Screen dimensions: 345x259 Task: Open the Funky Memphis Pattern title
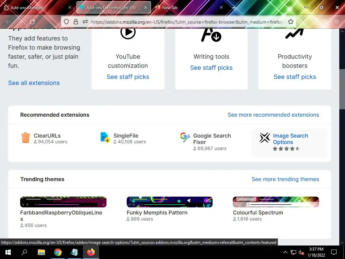click(157, 212)
